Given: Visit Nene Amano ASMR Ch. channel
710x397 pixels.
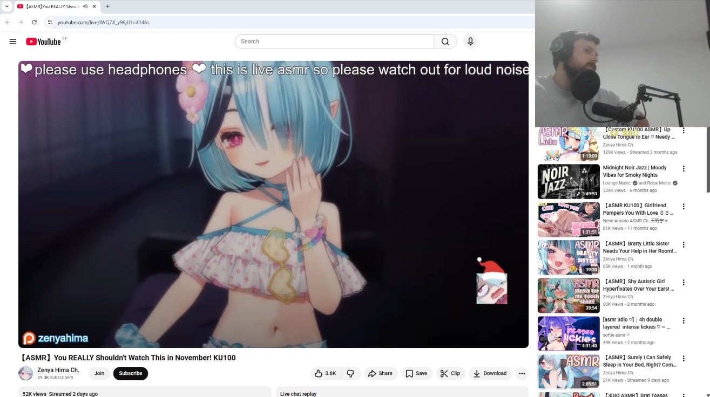Looking at the screenshot, I should click(635, 221).
